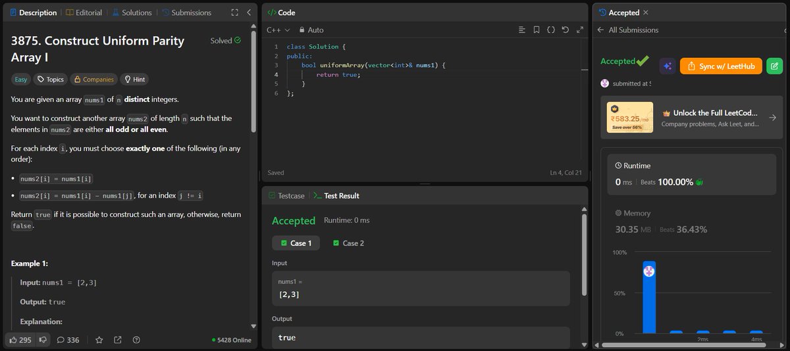Like the problem with thumbs-up 295

click(19, 340)
